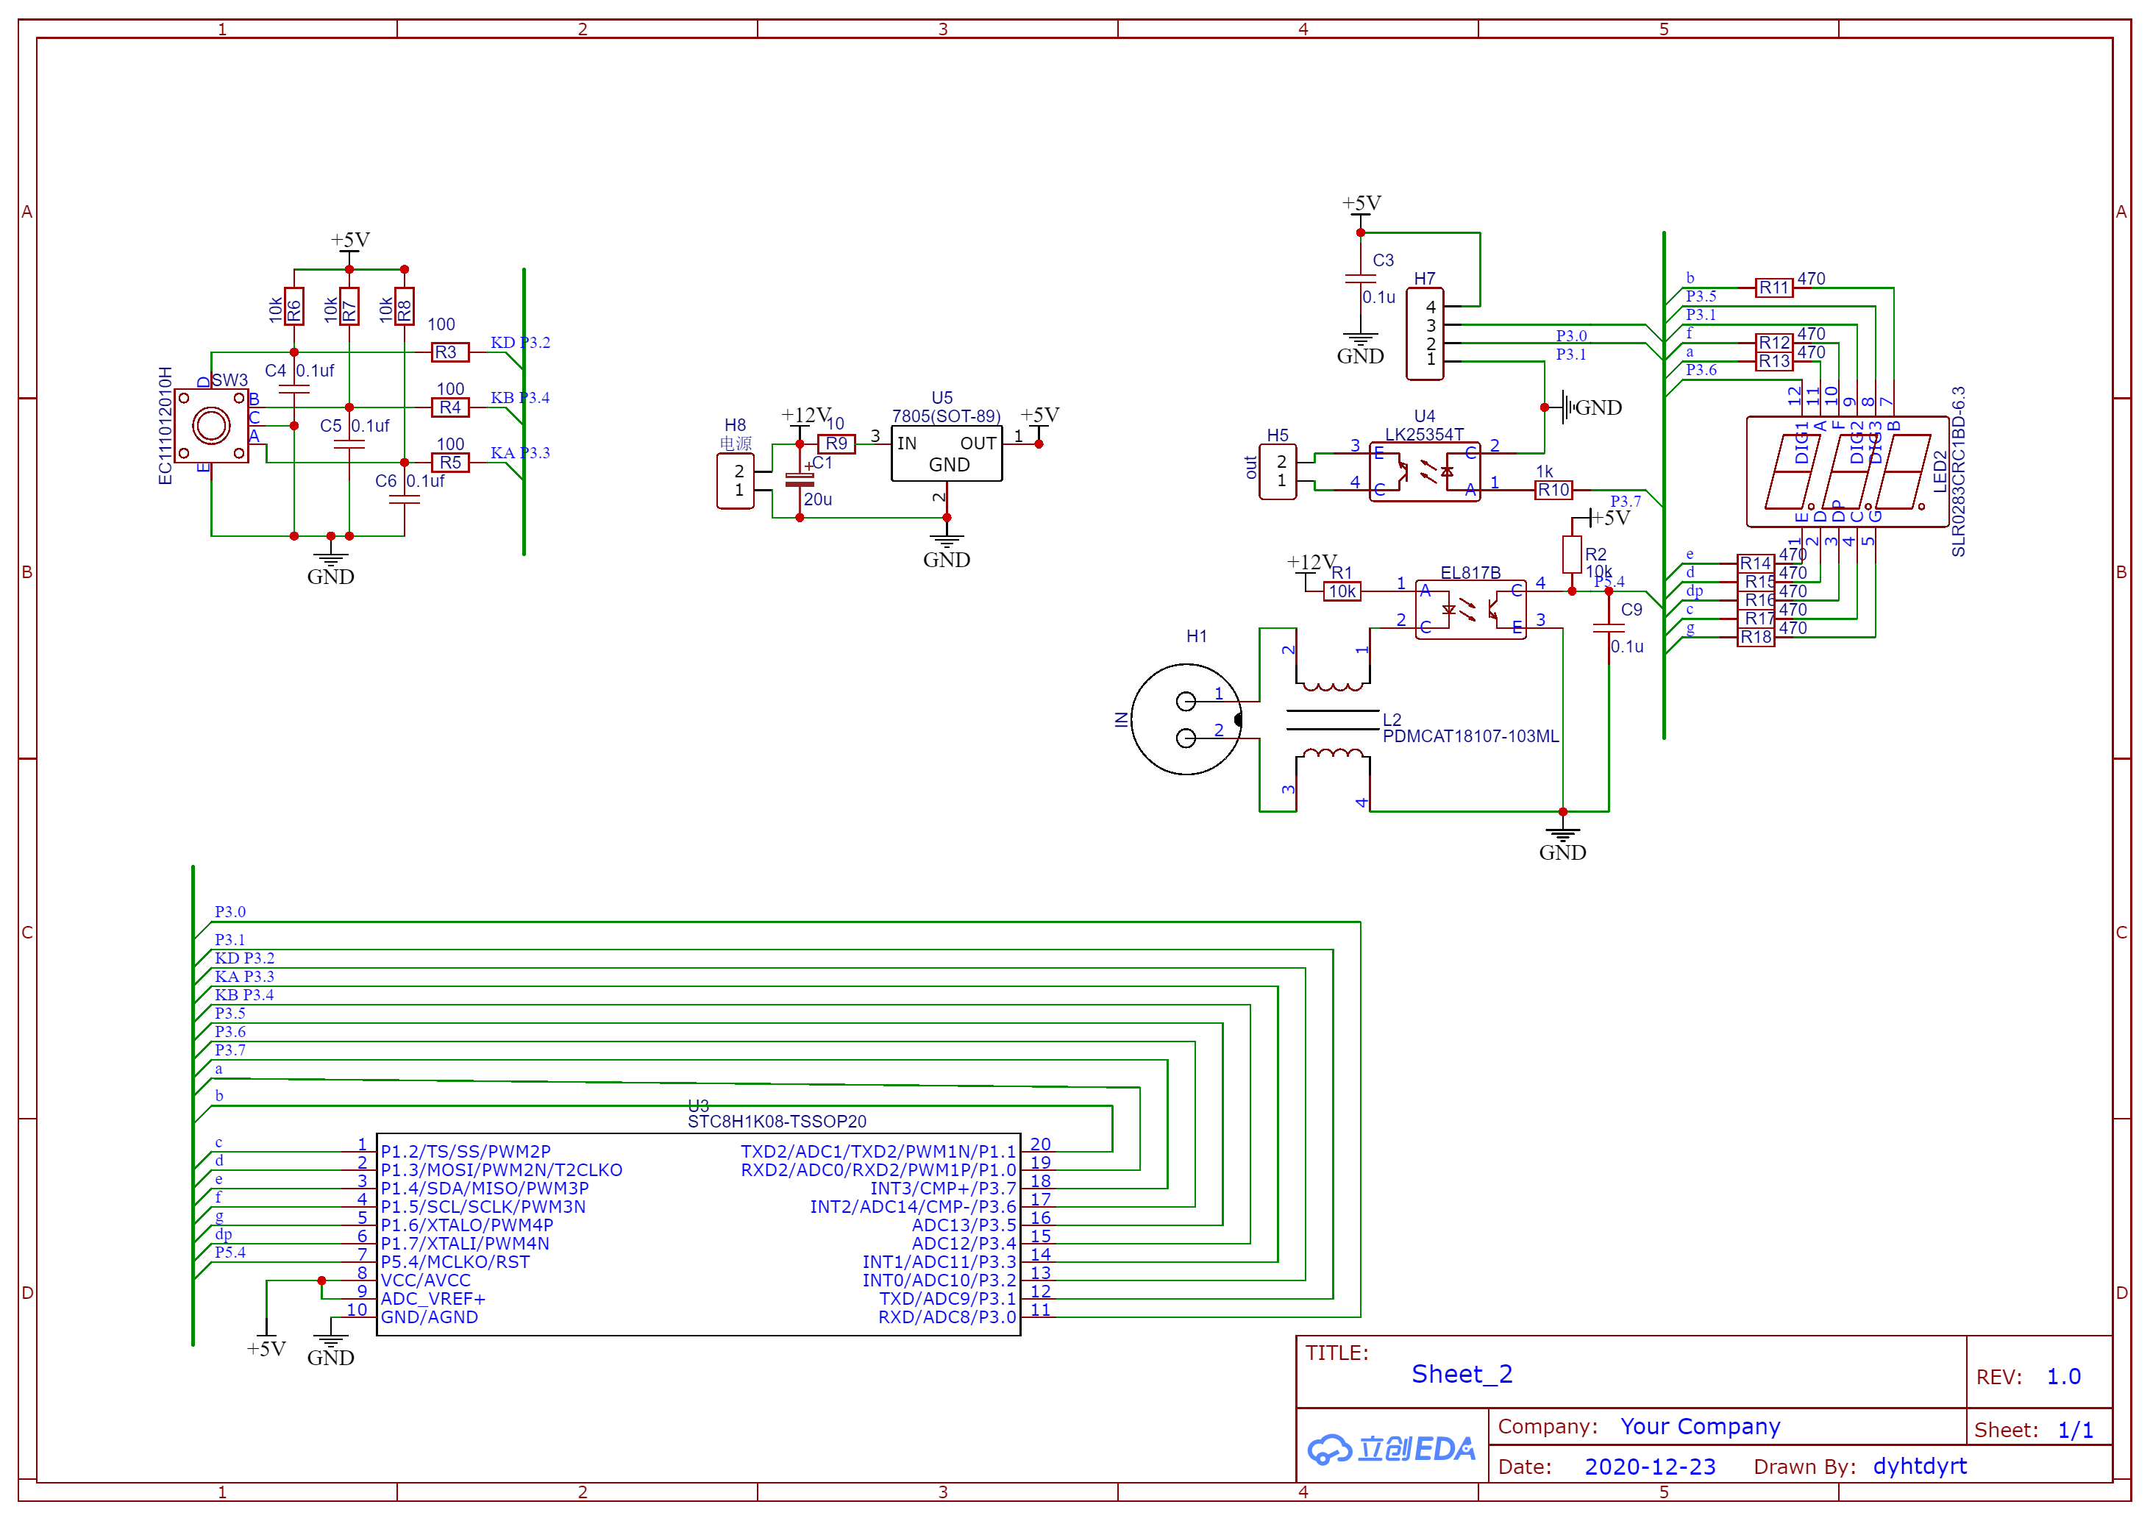This screenshot has height=1521, width=2150.
Task: Select capacitor C3 0.1u symbol
Action: click(1361, 278)
